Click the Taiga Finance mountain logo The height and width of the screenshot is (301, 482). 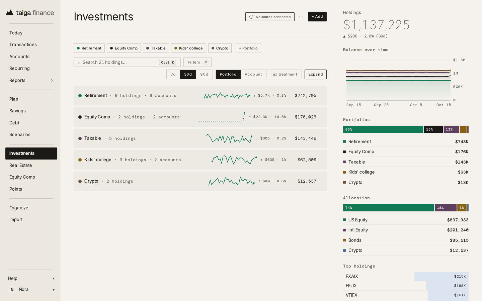(x=10, y=13)
